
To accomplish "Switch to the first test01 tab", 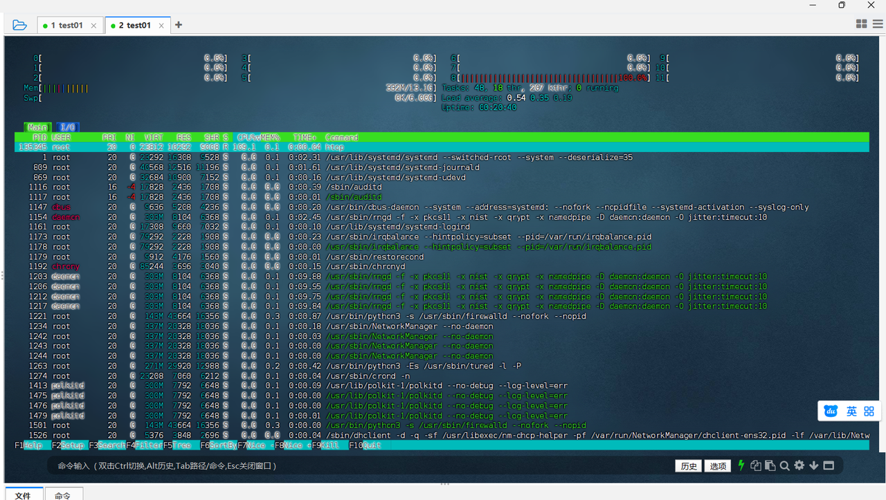I will click(66, 26).
